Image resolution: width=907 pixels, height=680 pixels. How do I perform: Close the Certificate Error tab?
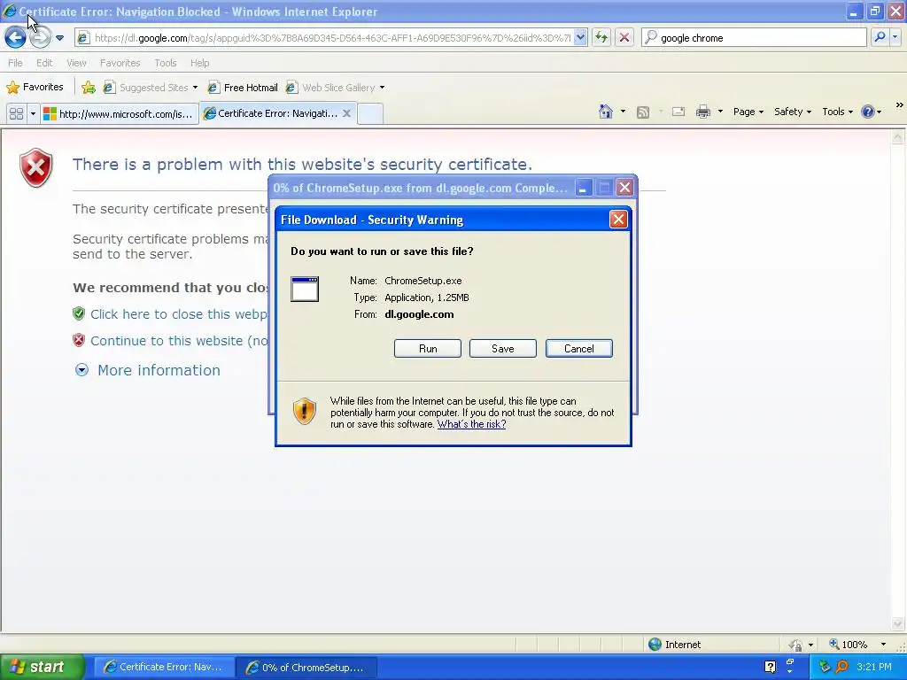point(346,113)
